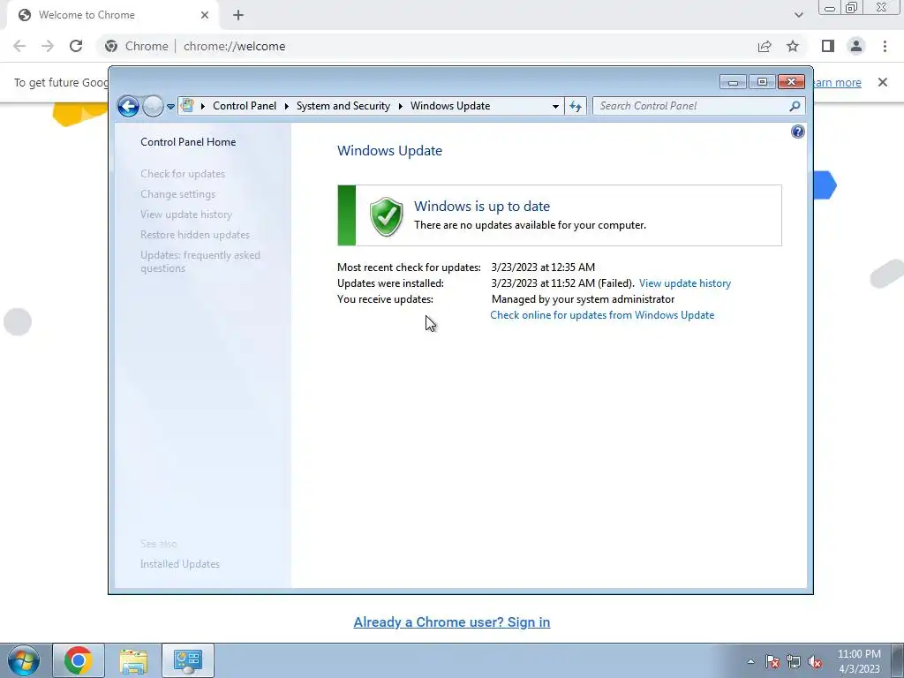Open Chrome tab search dropdown
Screen dimensions: 904x678
[798, 15]
